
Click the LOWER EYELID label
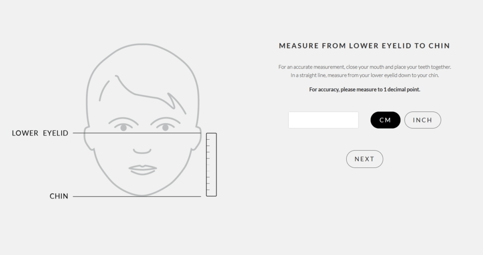pyautogui.click(x=40, y=133)
